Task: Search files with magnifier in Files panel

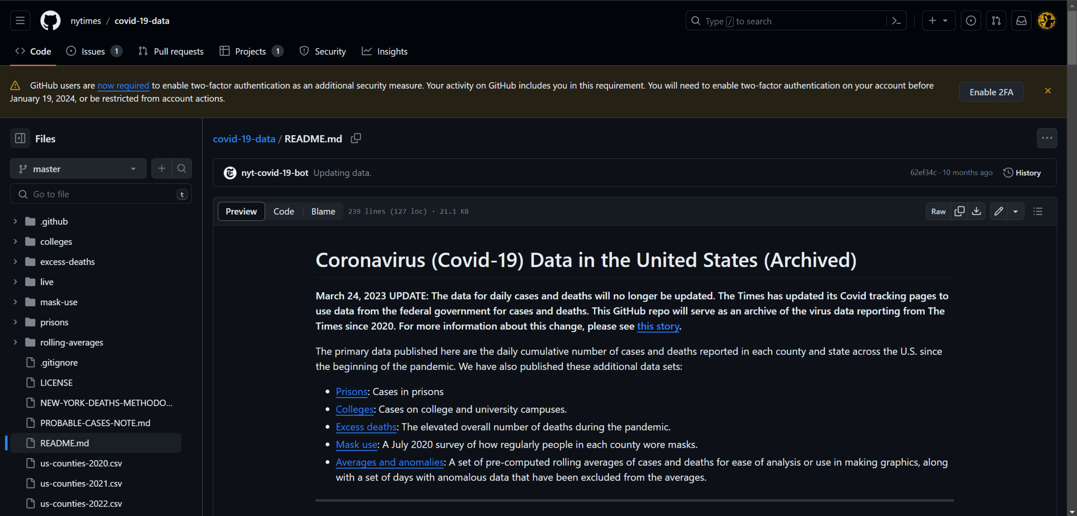Action: (x=182, y=169)
